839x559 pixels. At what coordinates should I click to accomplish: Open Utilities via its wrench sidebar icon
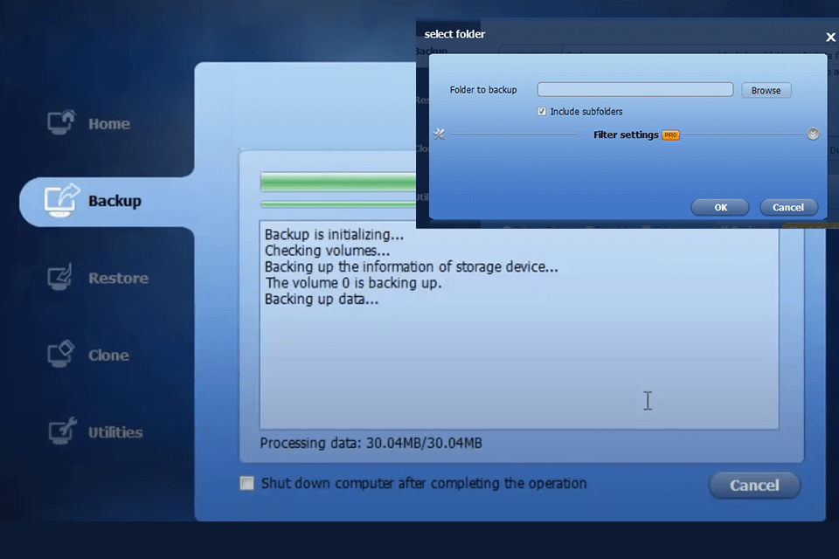tap(61, 431)
